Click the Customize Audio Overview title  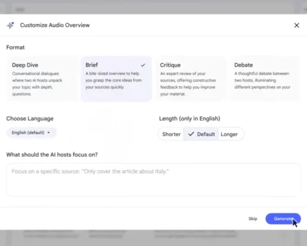(55, 25)
